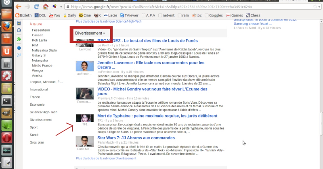Select the Météo France topic

(42, 65)
